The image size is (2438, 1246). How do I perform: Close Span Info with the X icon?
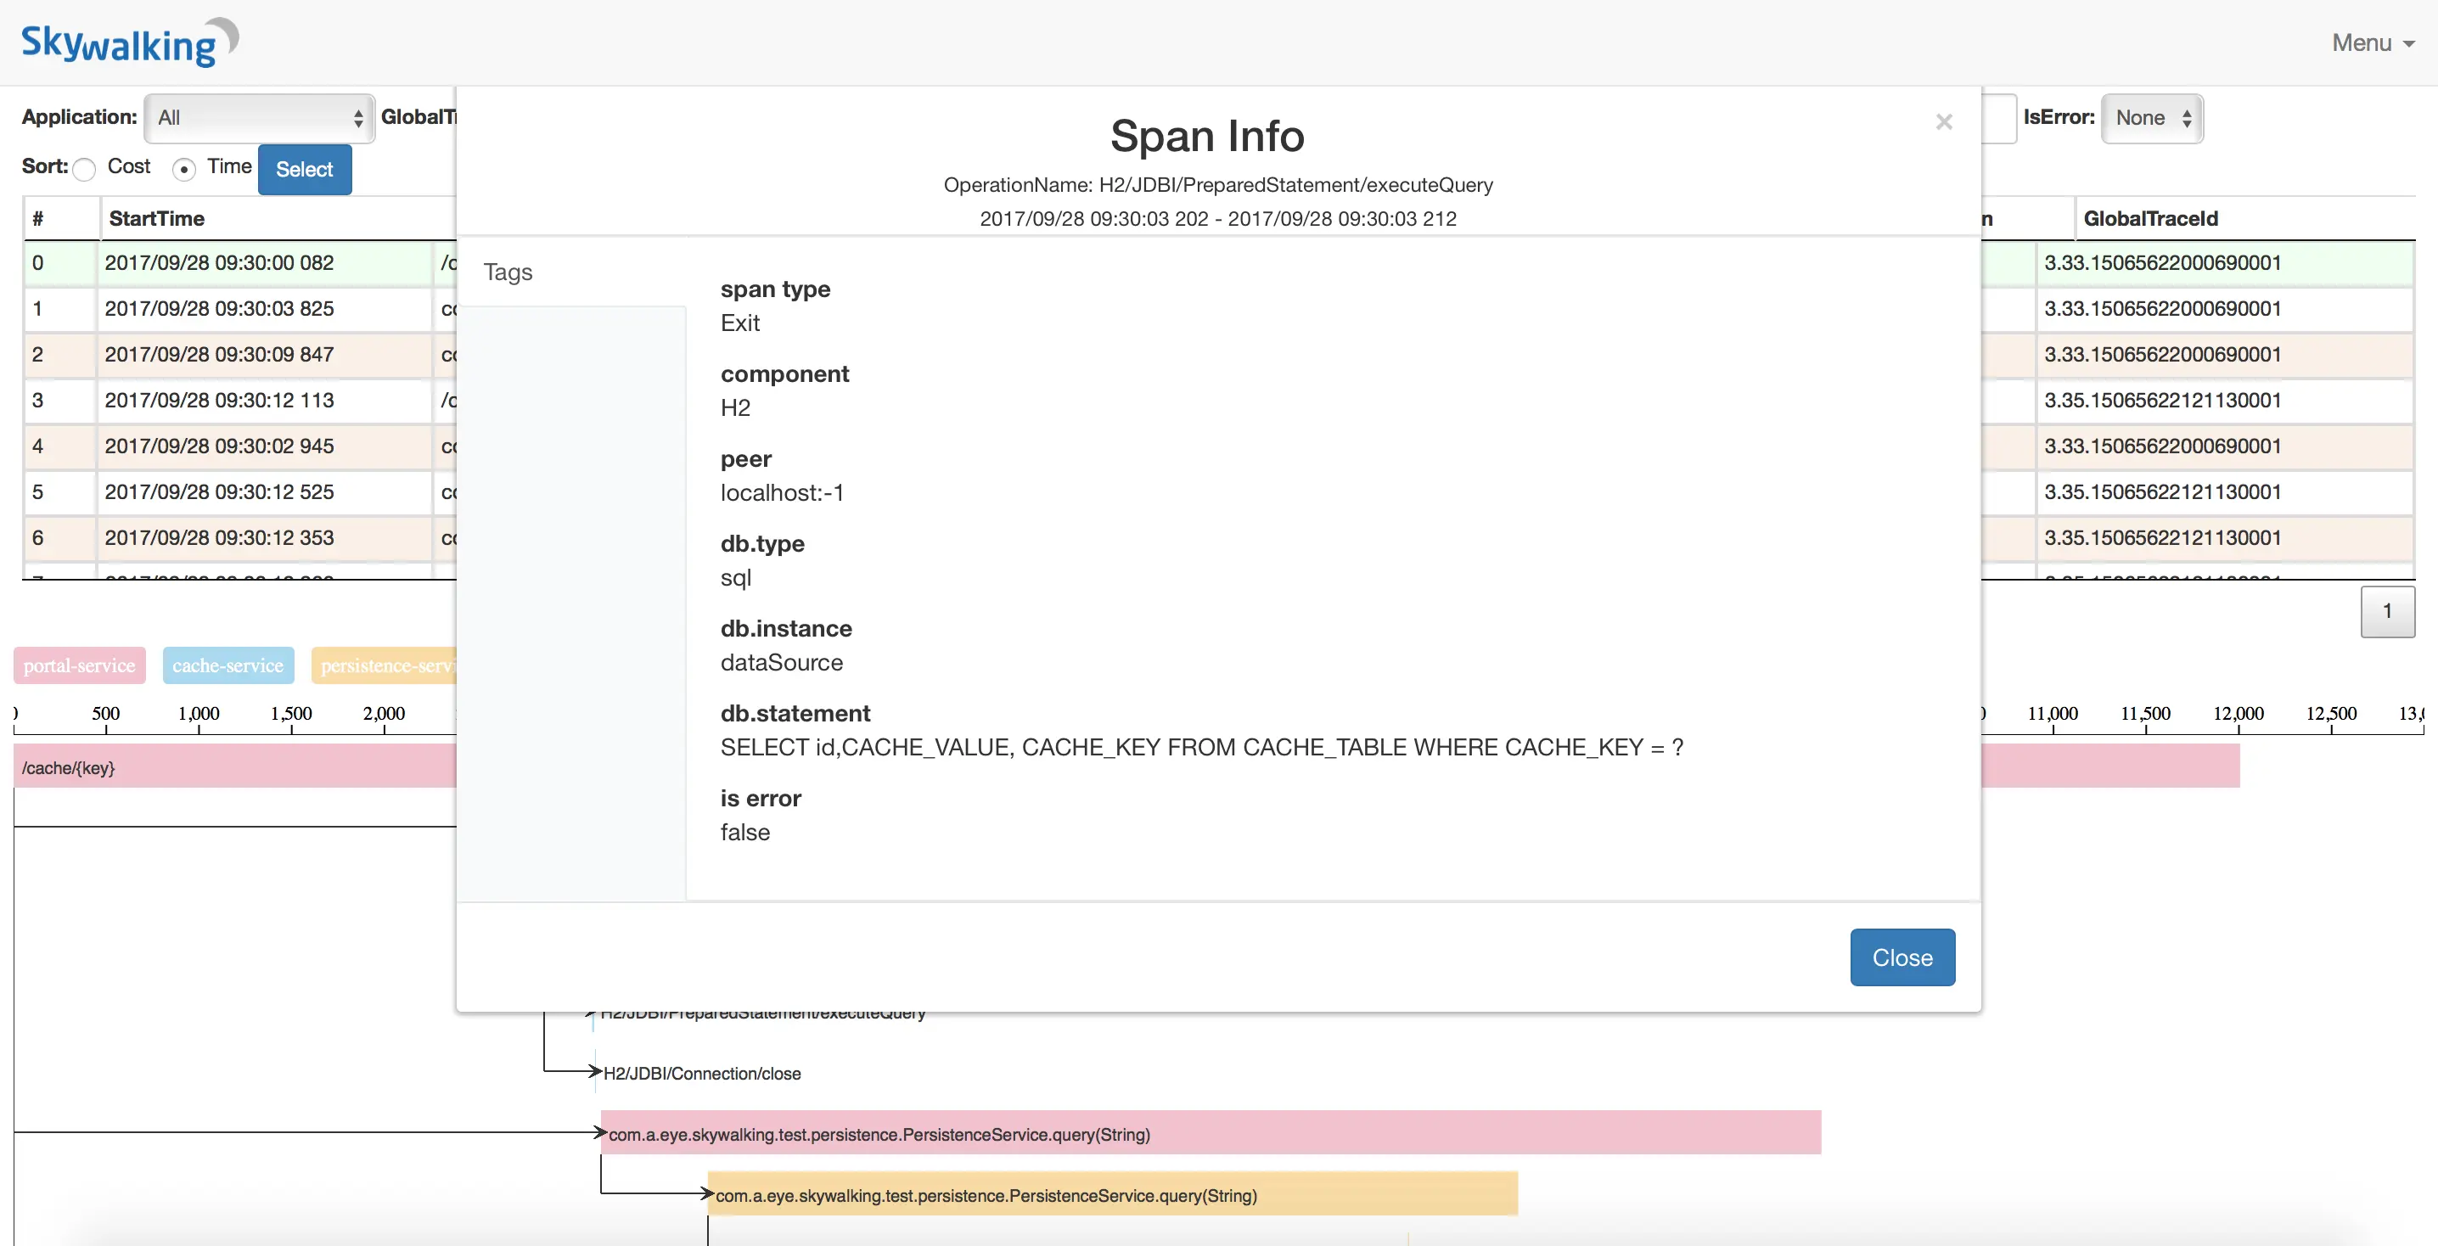click(x=1943, y=122)
